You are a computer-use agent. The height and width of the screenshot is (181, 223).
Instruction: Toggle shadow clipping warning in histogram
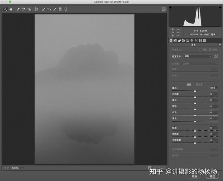171,7
